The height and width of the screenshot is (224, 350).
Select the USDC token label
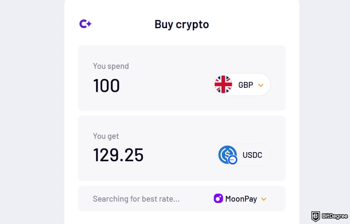(252, 155)
